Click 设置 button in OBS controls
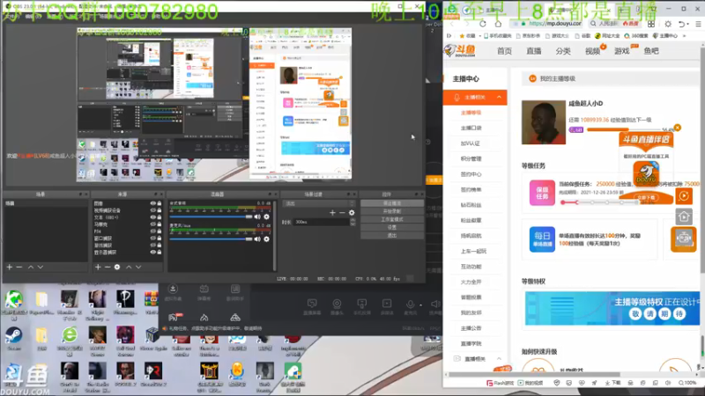Screen dimensions: 705x396 pyautogui.click(x=391, y=227)
